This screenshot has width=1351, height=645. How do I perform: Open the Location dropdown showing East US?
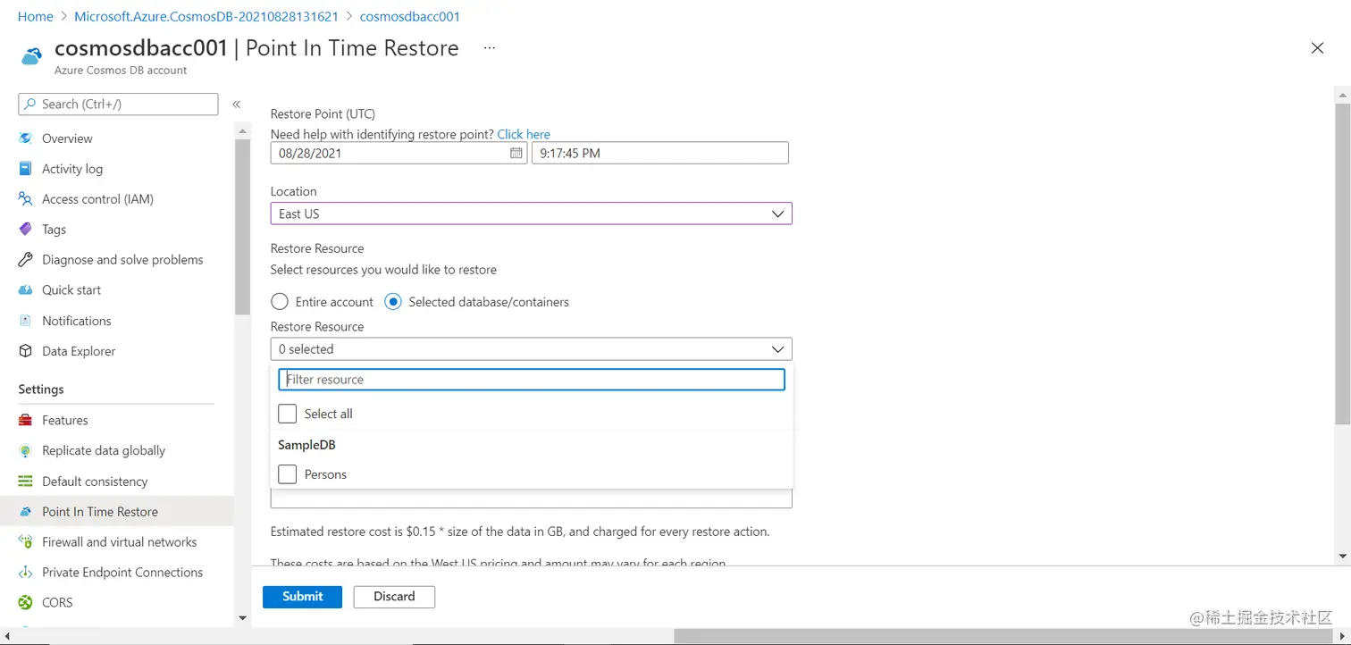(531, 214)
